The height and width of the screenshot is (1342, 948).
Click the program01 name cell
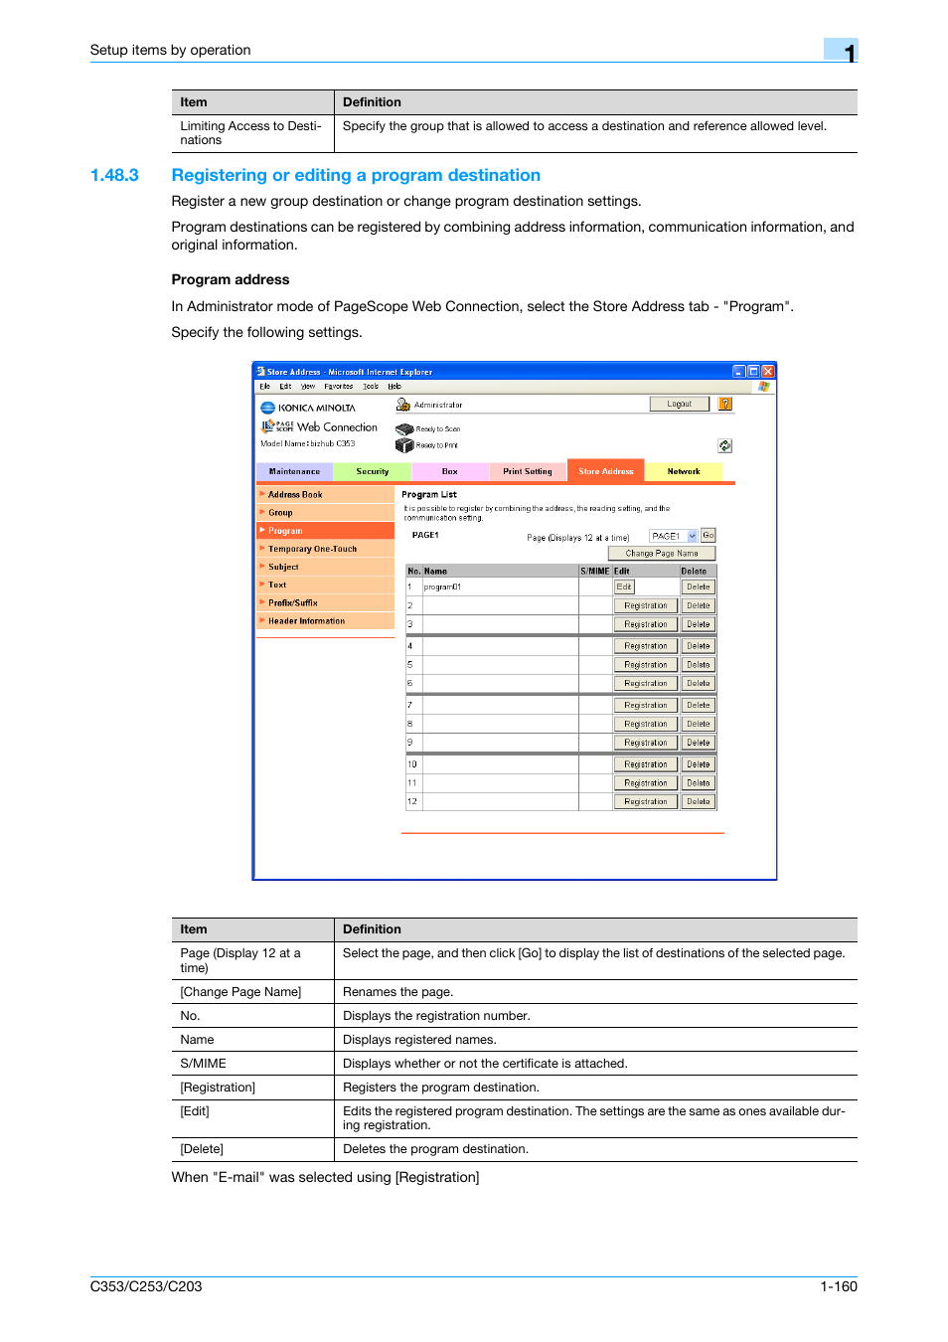[500, 587]
